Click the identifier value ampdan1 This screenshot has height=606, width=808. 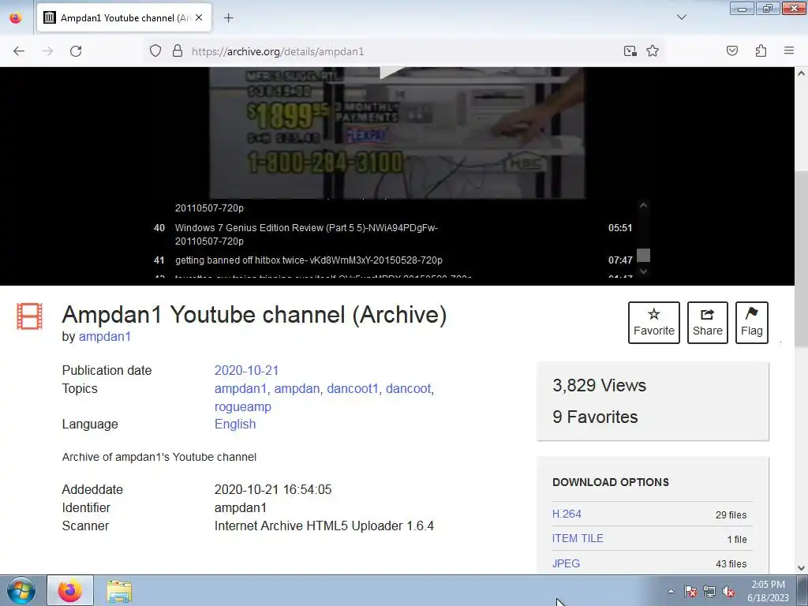[240, 507]
